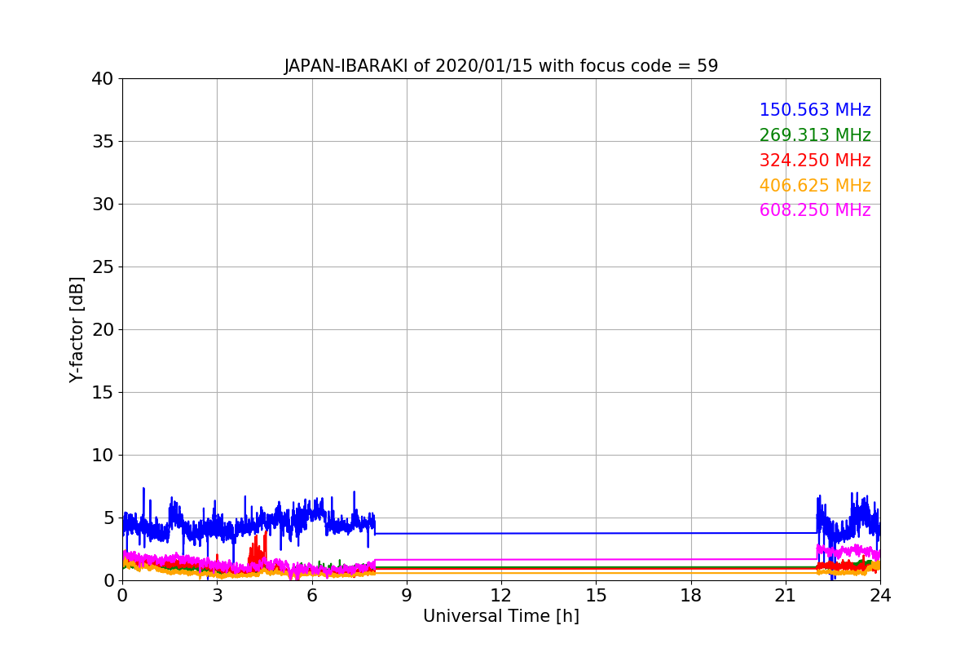
Task: Click the flat magenta line at 15 hours
Action: click(596, 560)
